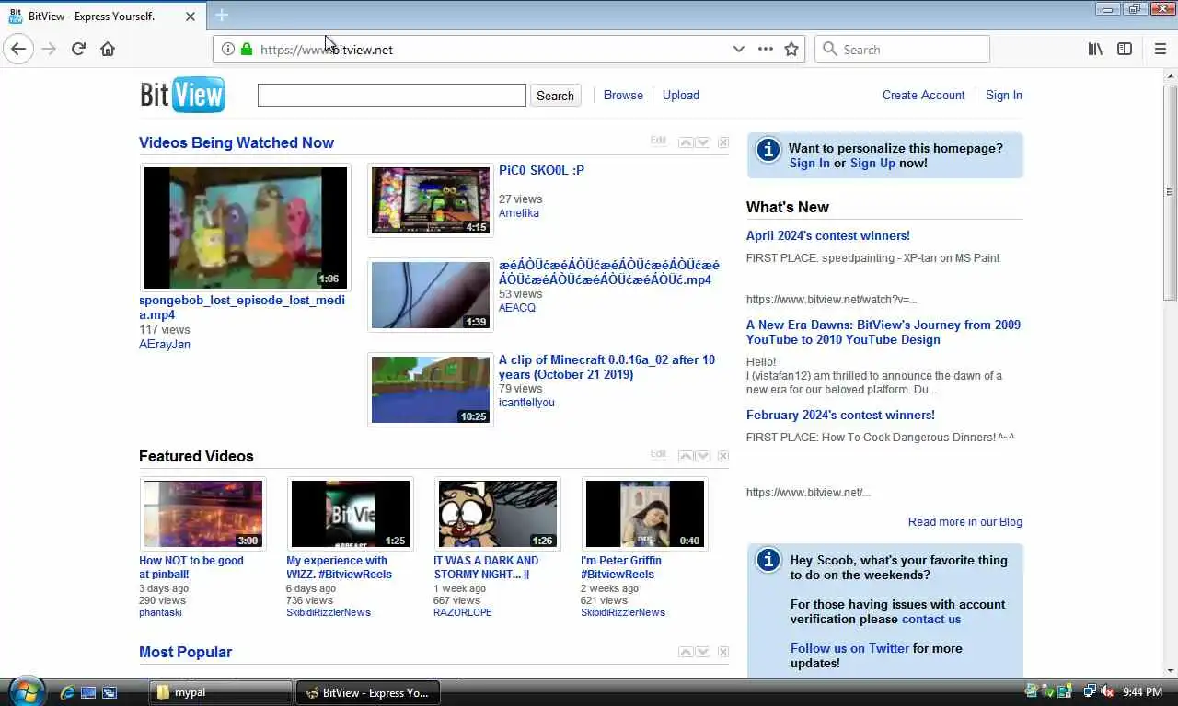
Task: Edit the Videos Being Watched Now section
Action: click(x=658, y=141)
